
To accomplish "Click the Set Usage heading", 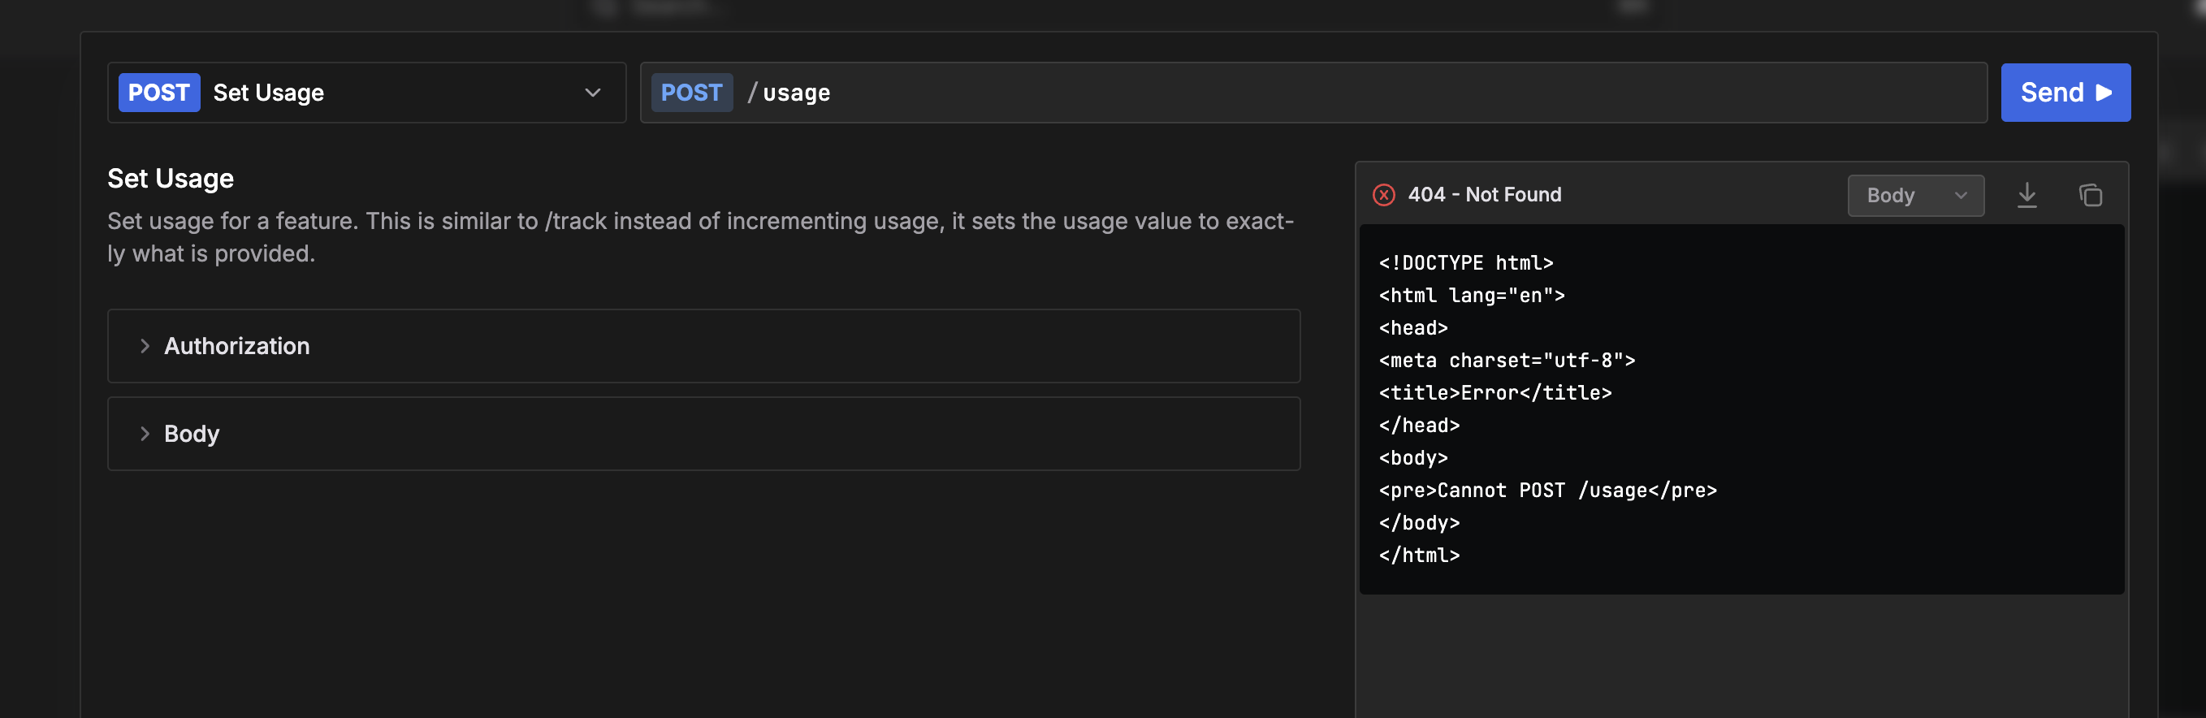I will [x=171, y=178].
